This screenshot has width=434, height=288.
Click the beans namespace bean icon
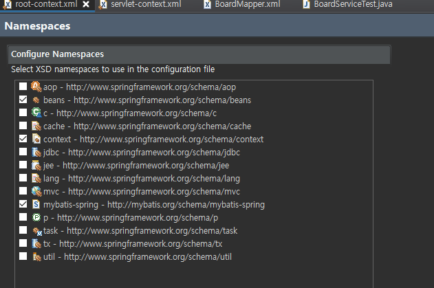[36, 100]
